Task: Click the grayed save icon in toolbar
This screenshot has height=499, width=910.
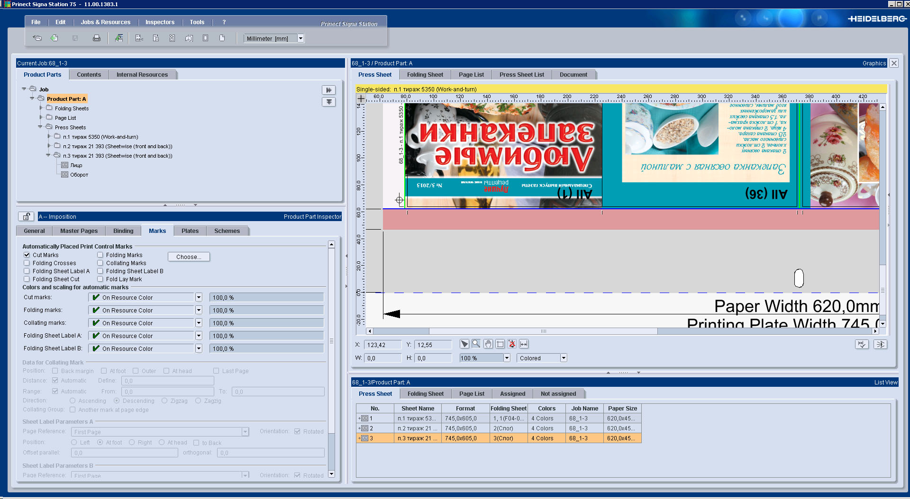Action: 75,38
